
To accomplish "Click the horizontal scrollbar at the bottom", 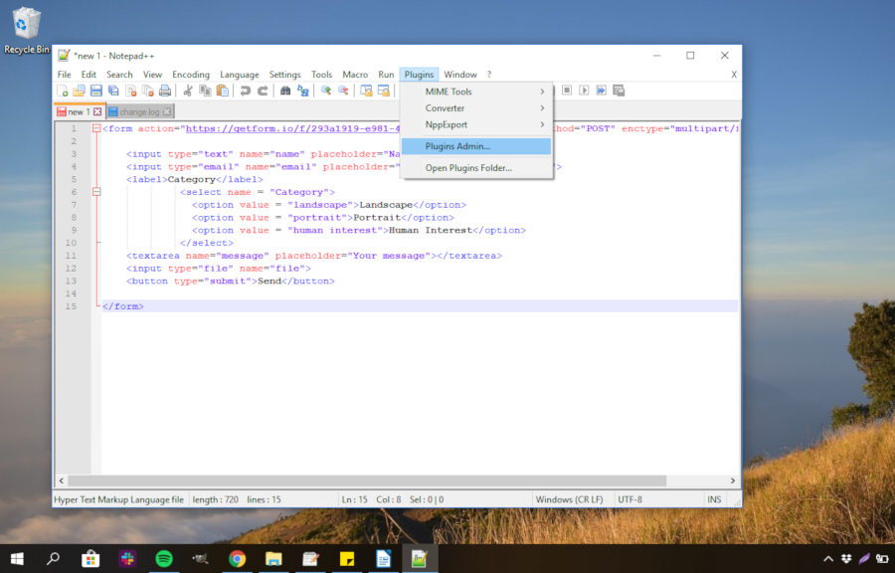I will (x=398, y=480).
